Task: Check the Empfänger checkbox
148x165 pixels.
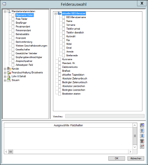Action: tap(13, 23)
